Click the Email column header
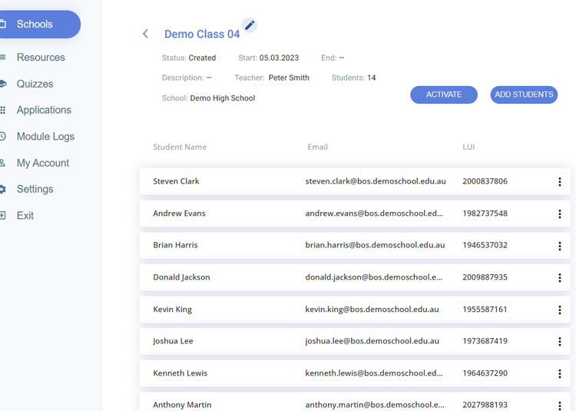This screenshot has width=576, height=411. point(317,147)
